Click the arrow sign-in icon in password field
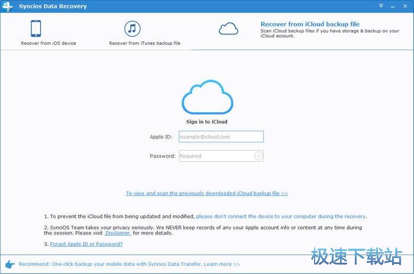The height and width of the screenshot is (274, 414). point(258,156)
